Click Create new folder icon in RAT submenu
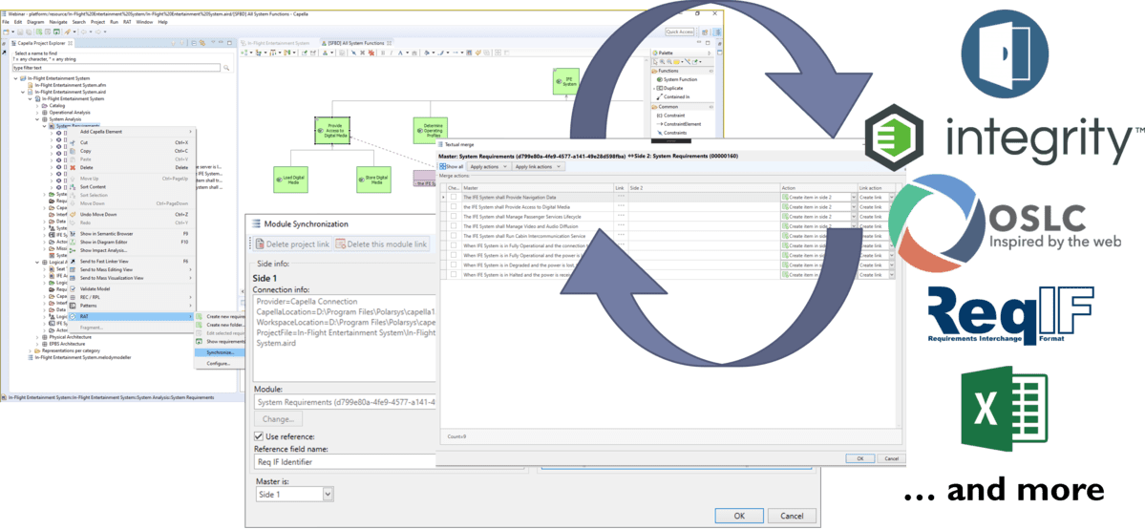 (x=201, y=325)
